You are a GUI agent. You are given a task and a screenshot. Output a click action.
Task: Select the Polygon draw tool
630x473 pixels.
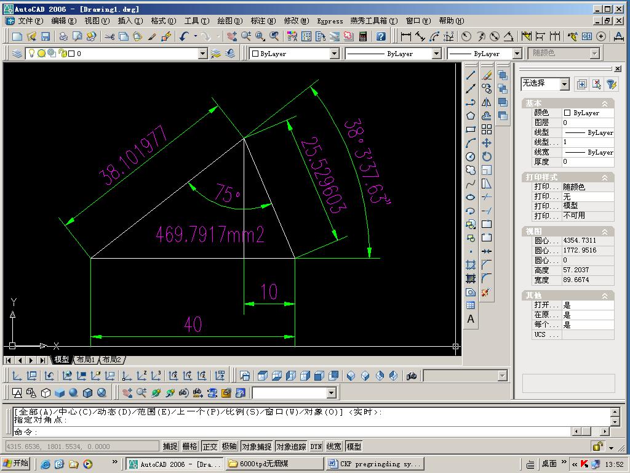pyautogui.click(x=471, y=116)
